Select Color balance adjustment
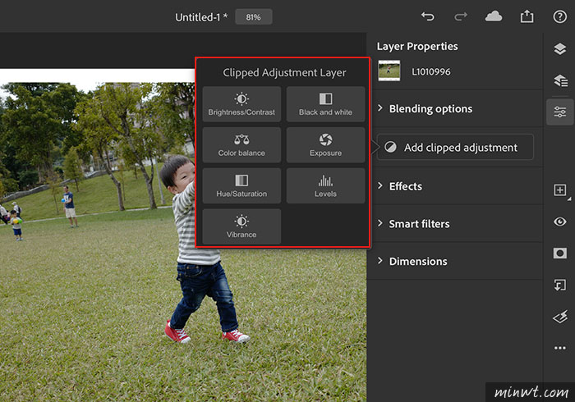 tap(241, 145)
